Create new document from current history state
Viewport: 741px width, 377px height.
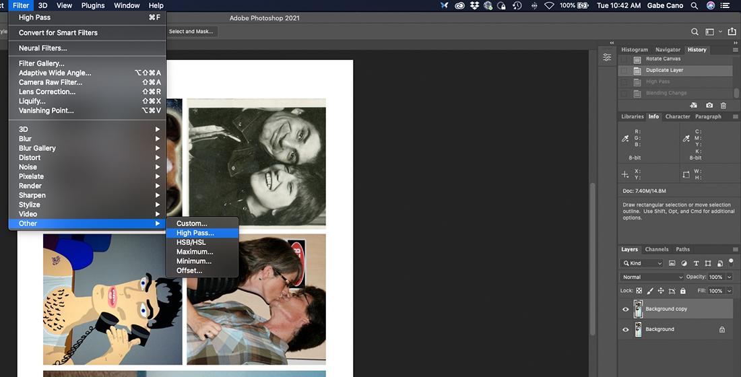[x=694, y=106]
